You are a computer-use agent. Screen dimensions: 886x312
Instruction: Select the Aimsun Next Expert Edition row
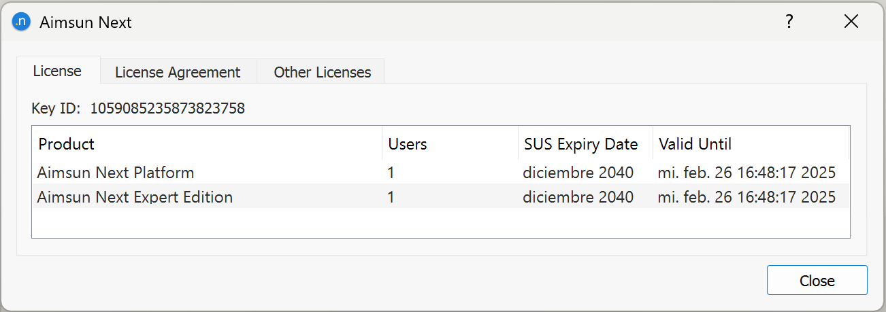click(135, 197)
